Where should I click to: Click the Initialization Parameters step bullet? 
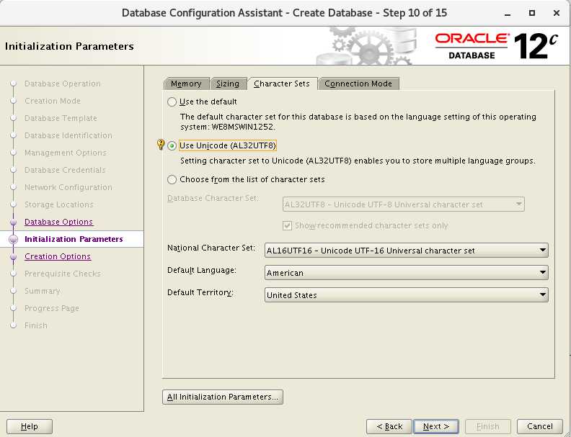coord(14,239)
